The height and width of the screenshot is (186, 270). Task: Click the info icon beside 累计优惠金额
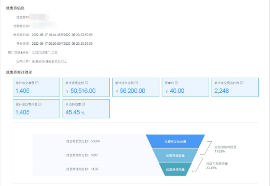point(86,83)
